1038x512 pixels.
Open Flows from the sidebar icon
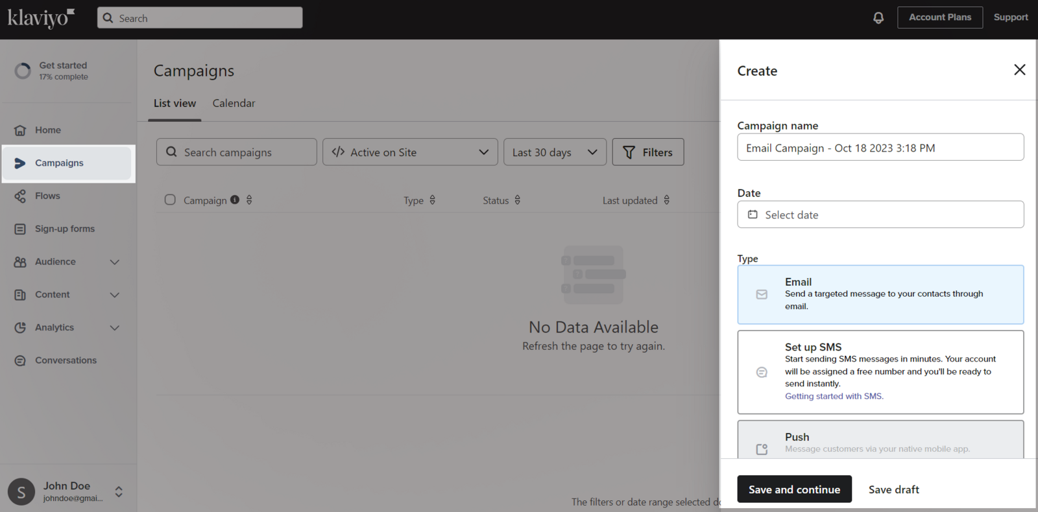click(x=20, y=196)
